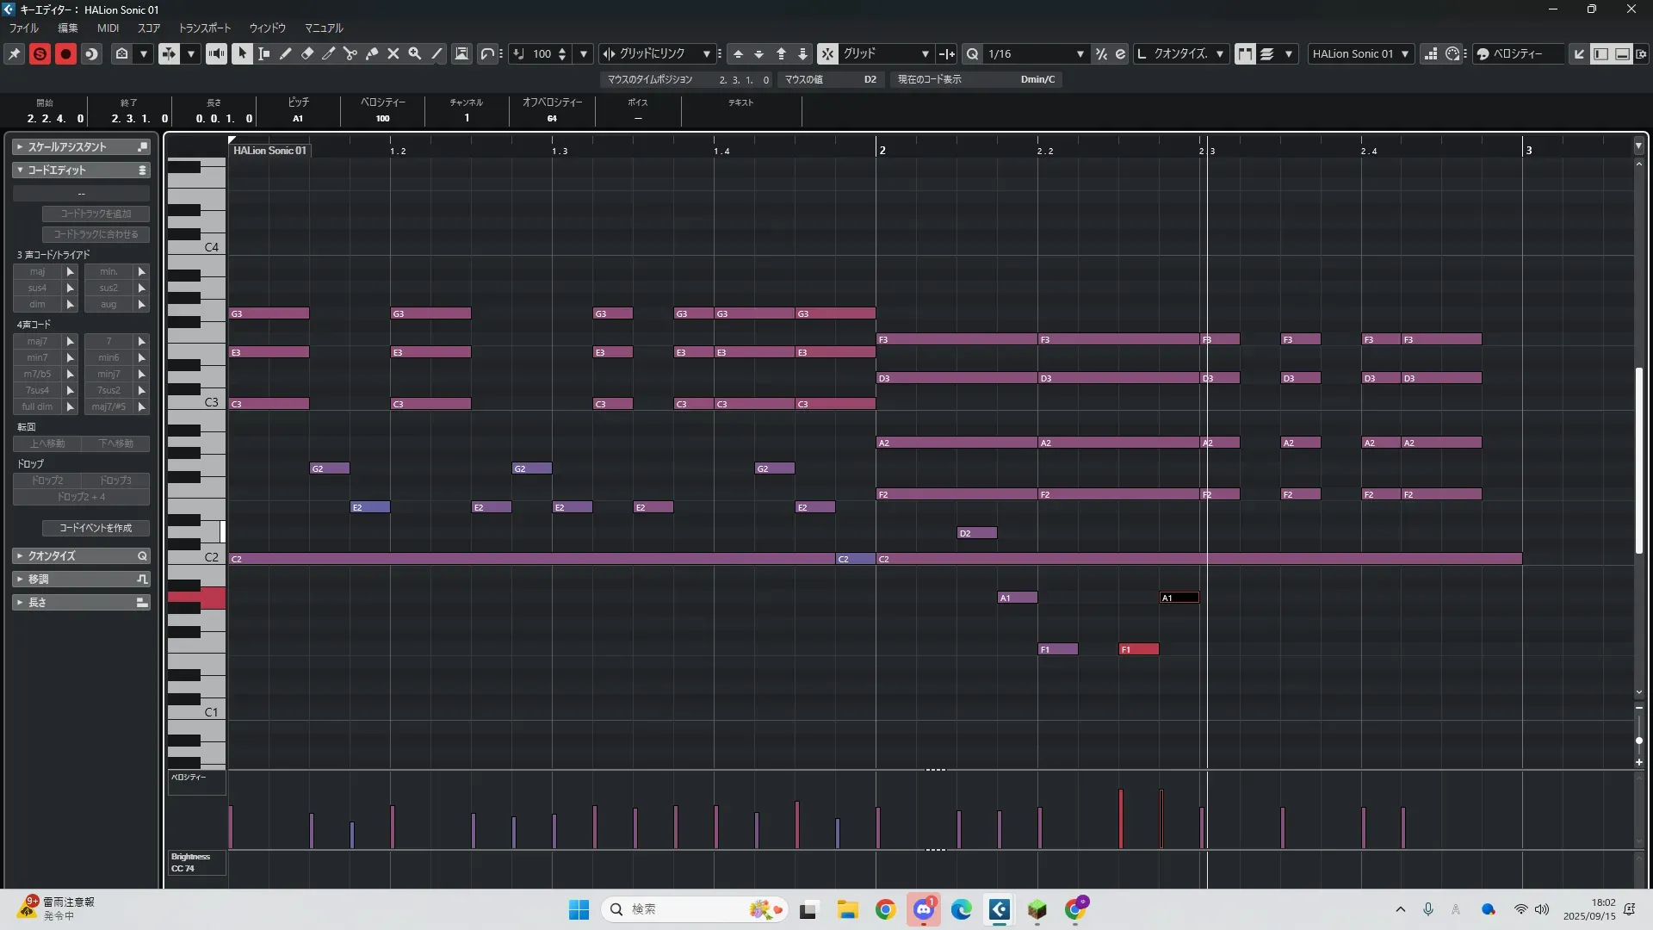The width and height of the screenshot is (1653, 930).
Task: Toggle acoustic feedback speaker icon
Action: 216,53
